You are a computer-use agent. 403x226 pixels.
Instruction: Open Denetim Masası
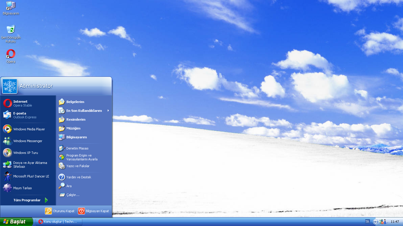(x=84, y=148)
